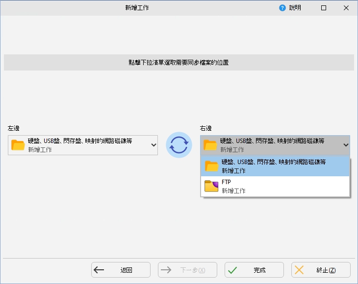The height and width of the screenshot is (284, 358).
Task: Click the 終止(Z) button label
Action: point(326,270)
